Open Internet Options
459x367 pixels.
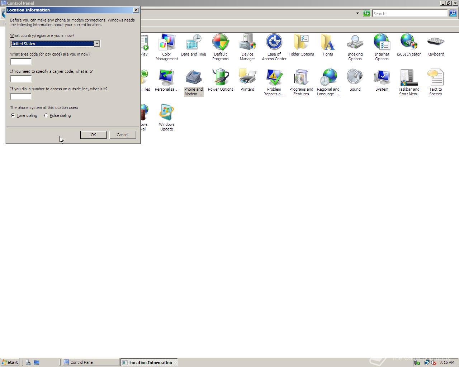382,47
